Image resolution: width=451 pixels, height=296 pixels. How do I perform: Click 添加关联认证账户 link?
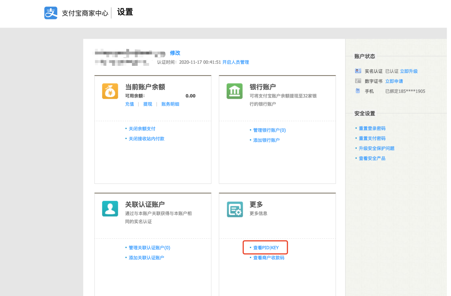146,258
